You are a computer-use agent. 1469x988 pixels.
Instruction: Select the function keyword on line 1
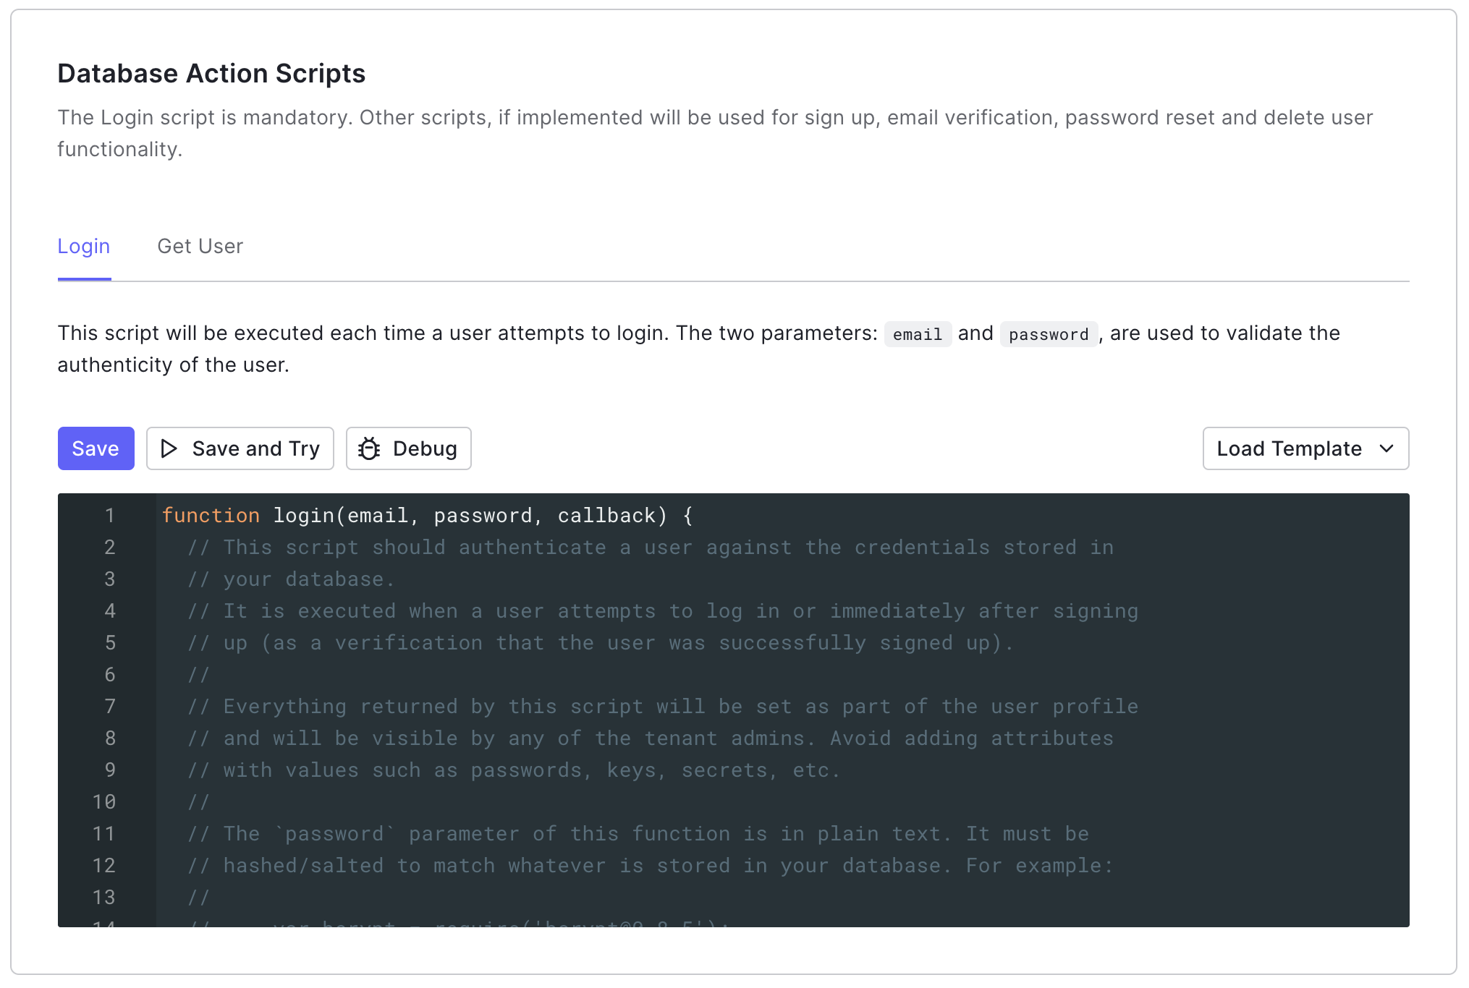pos(211,515)
